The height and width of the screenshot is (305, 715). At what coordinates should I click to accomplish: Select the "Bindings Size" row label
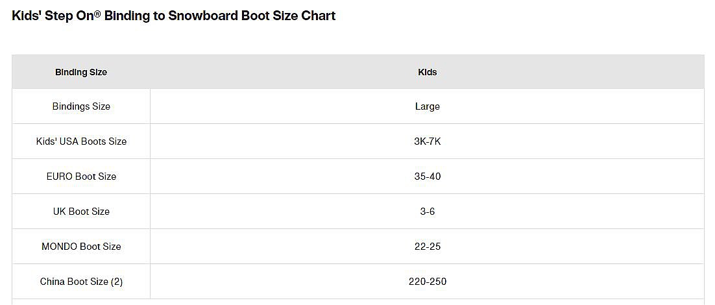point(81,106)
